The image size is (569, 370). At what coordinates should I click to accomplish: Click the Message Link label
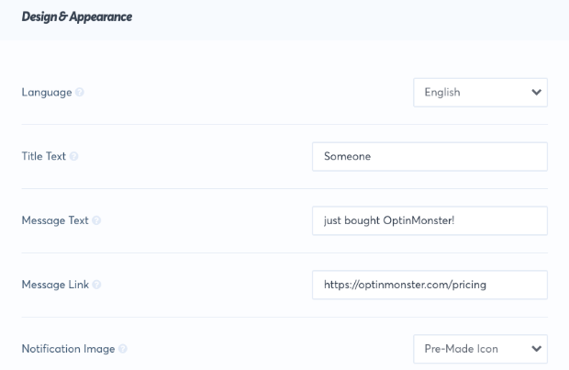coord(55,285)
